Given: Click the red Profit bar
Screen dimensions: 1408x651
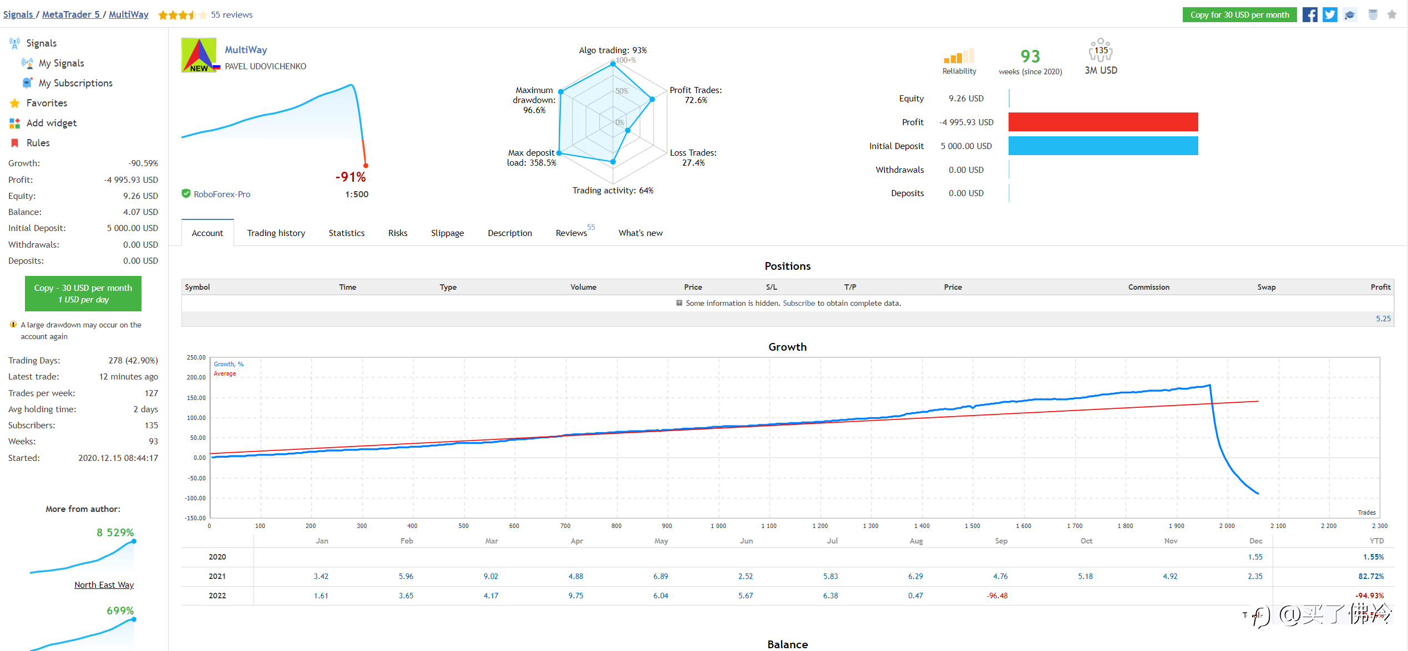Looking at the screenshot, I should [1103, 122].
